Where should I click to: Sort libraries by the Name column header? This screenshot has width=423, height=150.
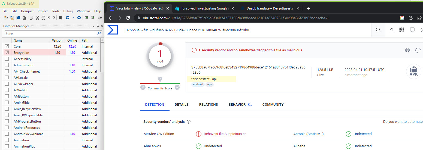(18, 40)
